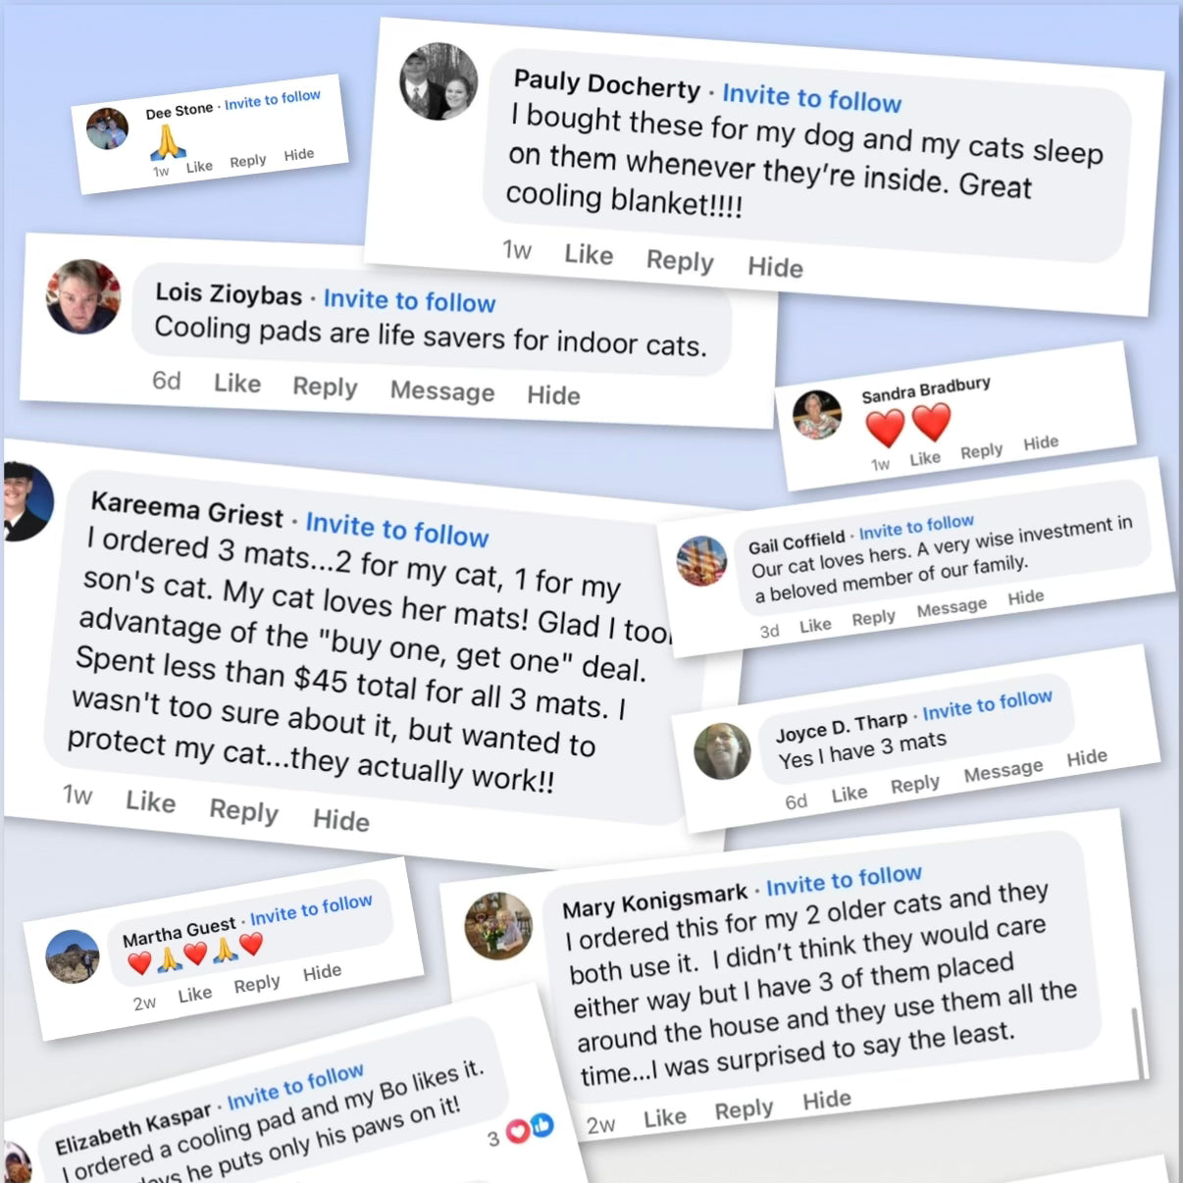The image size is (1183, 1183).
Task: Hide Lois Zioybas's comment
Action: click(x=553, y=395)
